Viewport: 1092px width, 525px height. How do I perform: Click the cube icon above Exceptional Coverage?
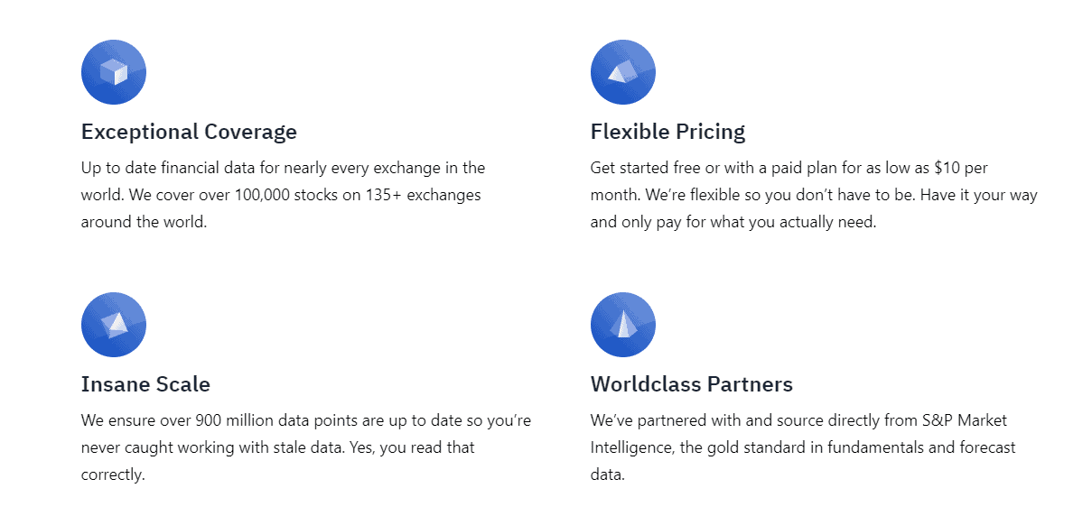[114, 72]
